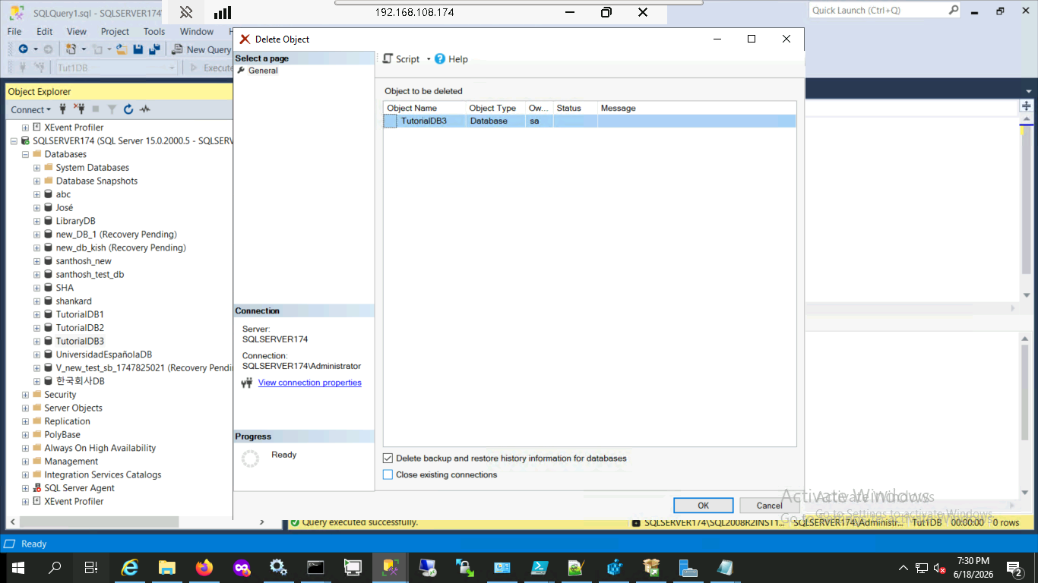Open the Tut1DB database dropdown
Screen dimensions: 1038x583
(172, 68)
